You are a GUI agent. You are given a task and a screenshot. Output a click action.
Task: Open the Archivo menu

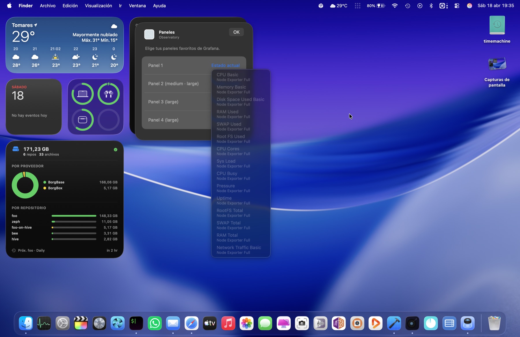pyautogui.click(x=47, y=5)
